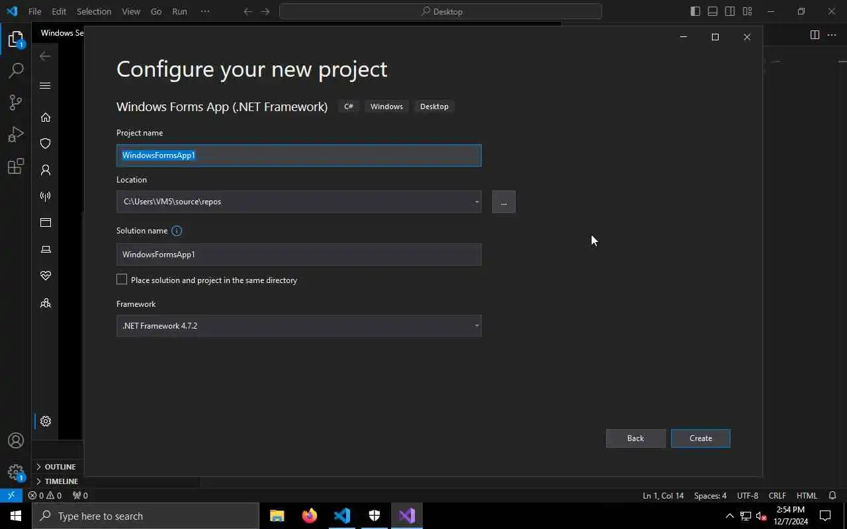Click the Solution name info icon
Viewport: 847px width, 529px height.
177,231
